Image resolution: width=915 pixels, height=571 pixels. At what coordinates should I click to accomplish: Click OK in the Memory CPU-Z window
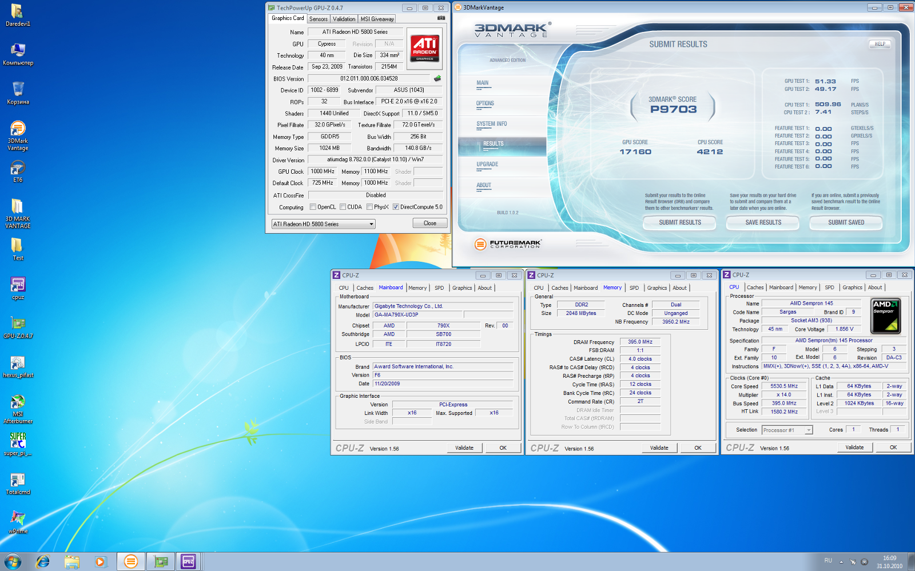pos(698,448)
